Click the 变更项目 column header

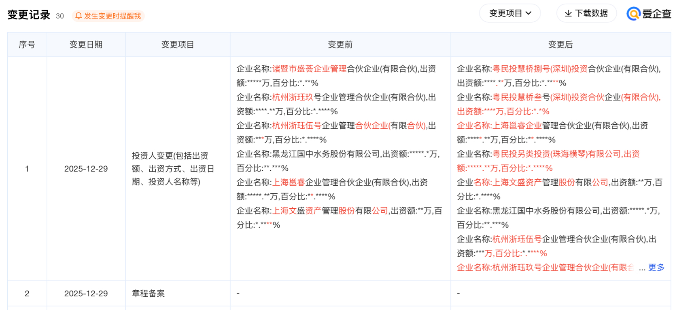point(178,44)
